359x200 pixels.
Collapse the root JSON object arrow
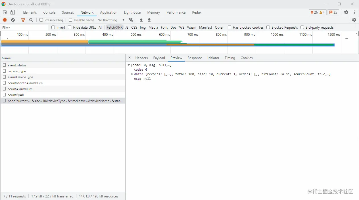(129, 65)
